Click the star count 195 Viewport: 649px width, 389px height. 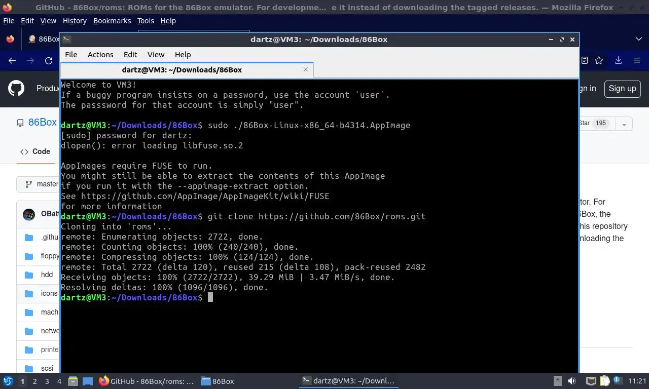601,123
